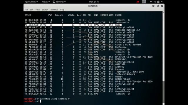The width and height of the screenshot is (188, 105).
Task: Click ESSID CenturyLink0059
Action: click(x=125, y=40)
